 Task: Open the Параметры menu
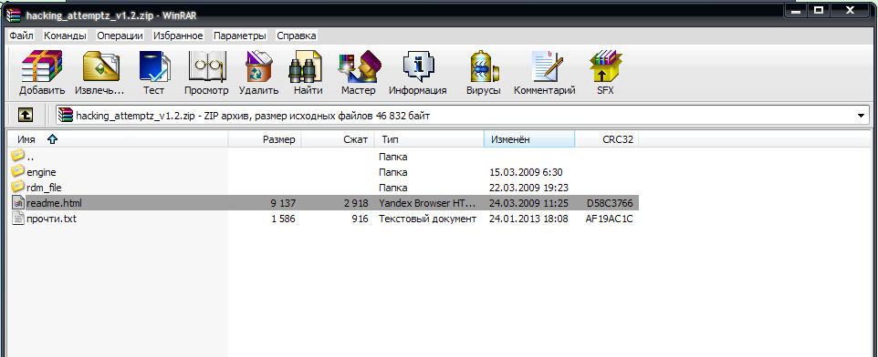[x=240, y=36]
